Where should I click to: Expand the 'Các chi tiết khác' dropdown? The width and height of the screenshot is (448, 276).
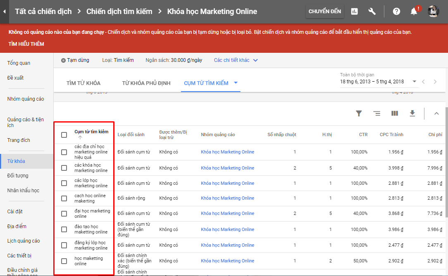pyautogui.click(x=236, y=60)
